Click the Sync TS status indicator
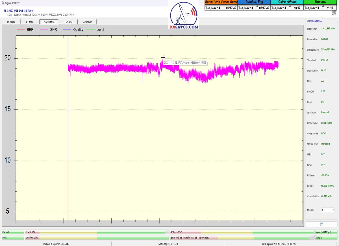Image resolution: width=339 pixels, height=246 pixels. [326, 238]
